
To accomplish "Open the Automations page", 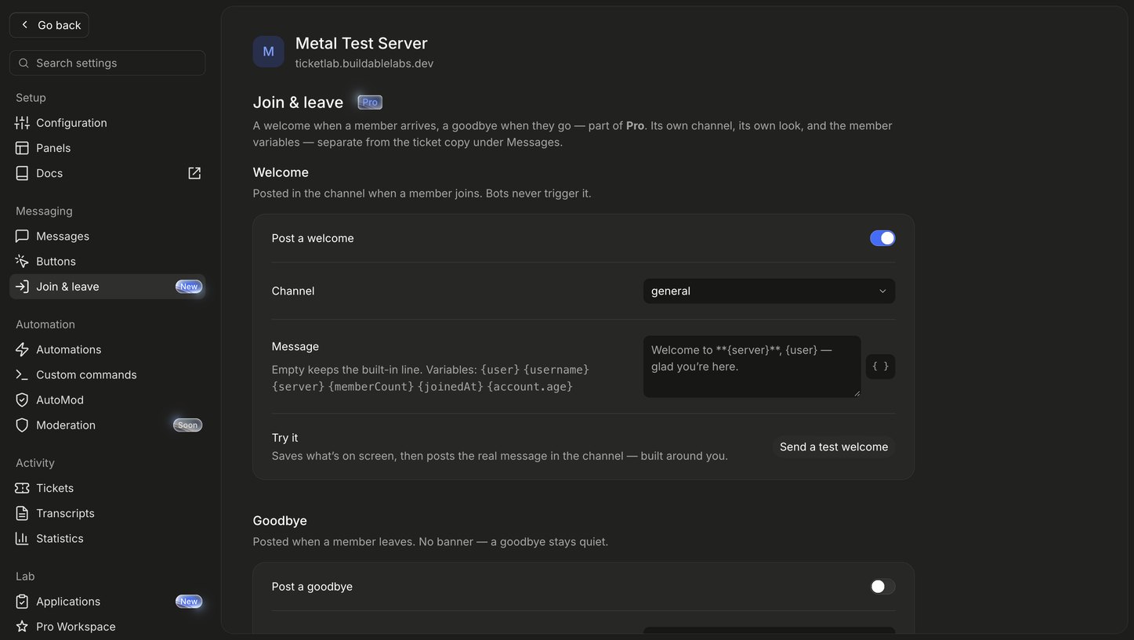I will [107, 349].
